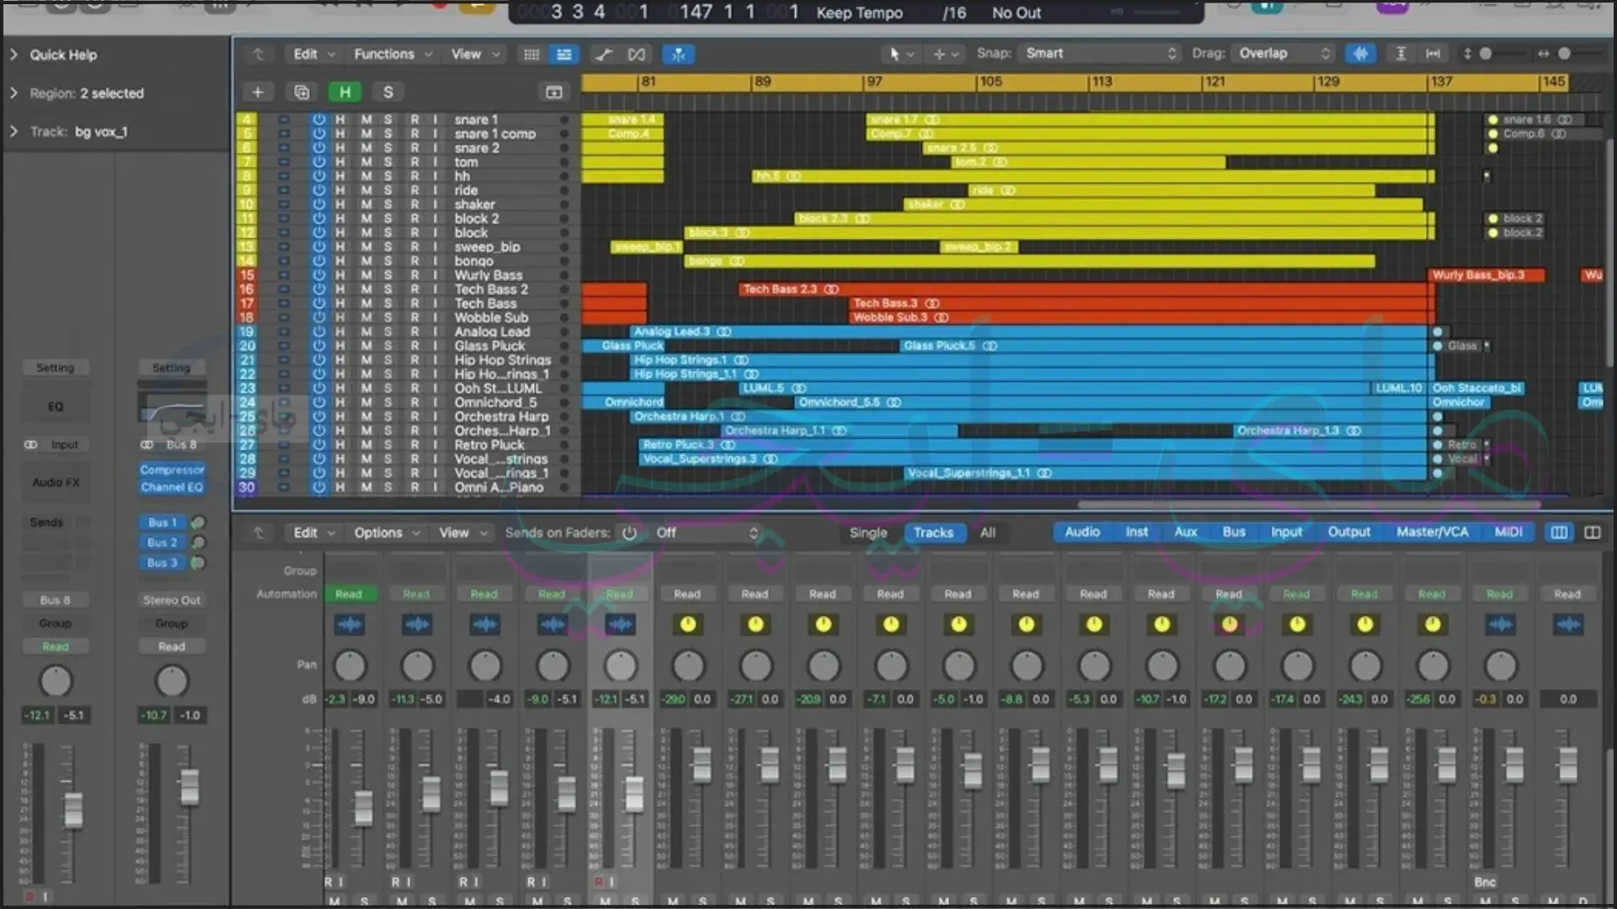Click the stereo link icon beside Input
Viewport: 1617px width, 909px height.
tap(31, 444)
